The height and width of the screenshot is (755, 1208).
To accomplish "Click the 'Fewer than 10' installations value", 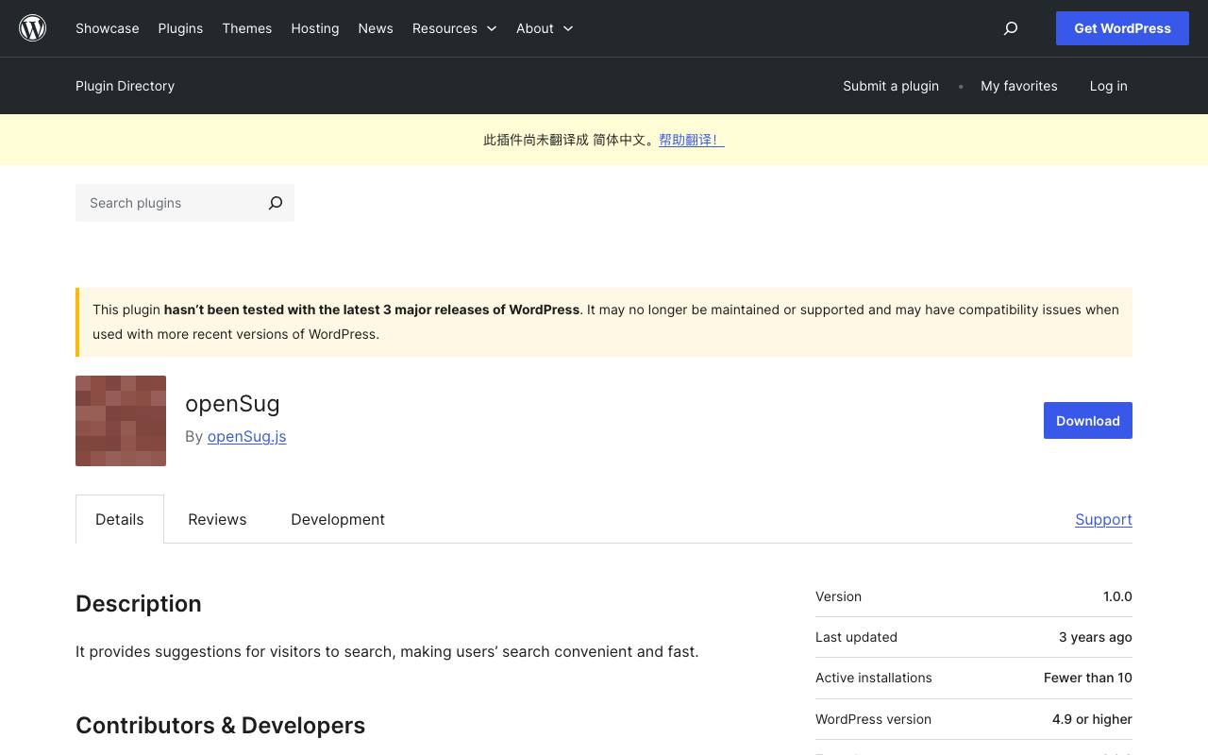I will point(1088,678).
